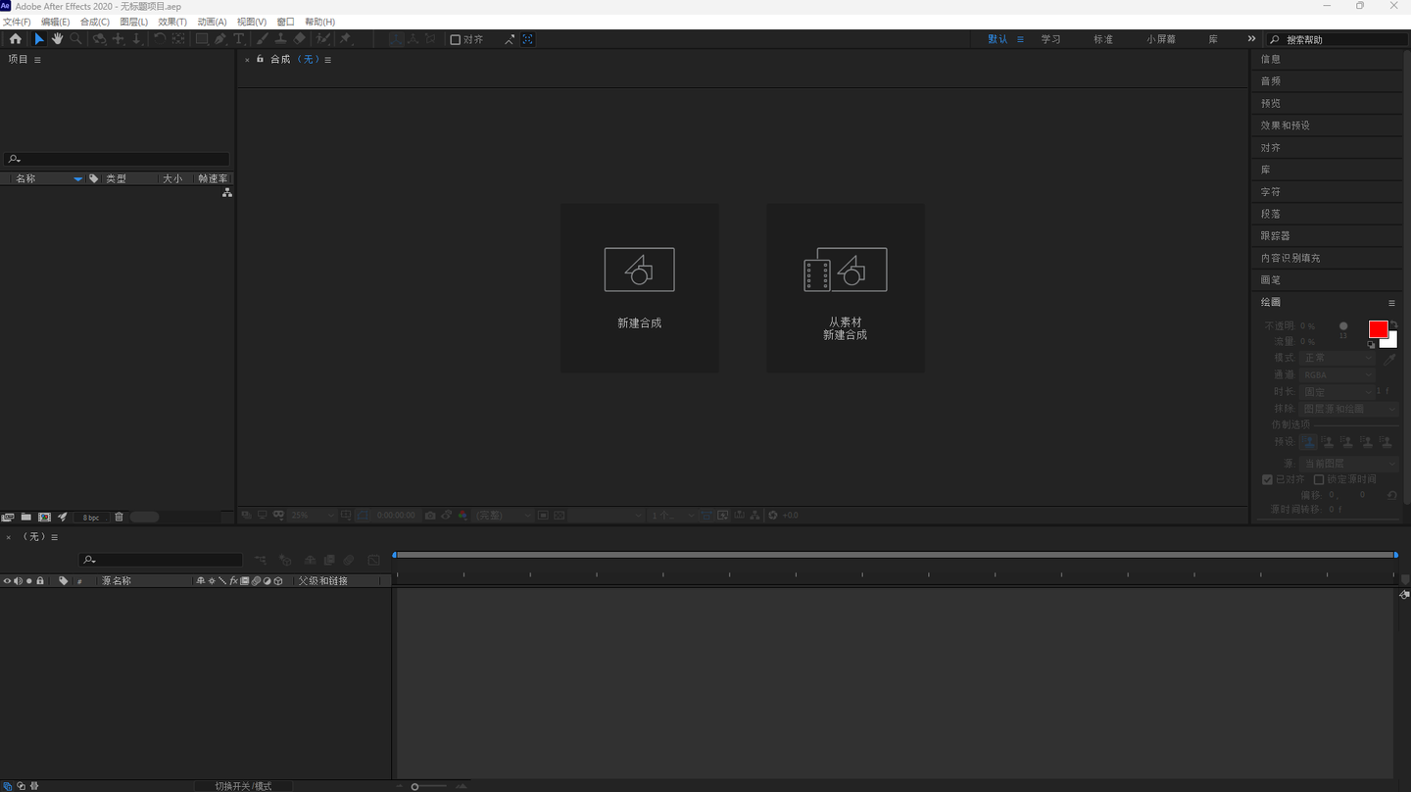
Task: Select the Roto Brush tool
Action: [x=322, y=39]
